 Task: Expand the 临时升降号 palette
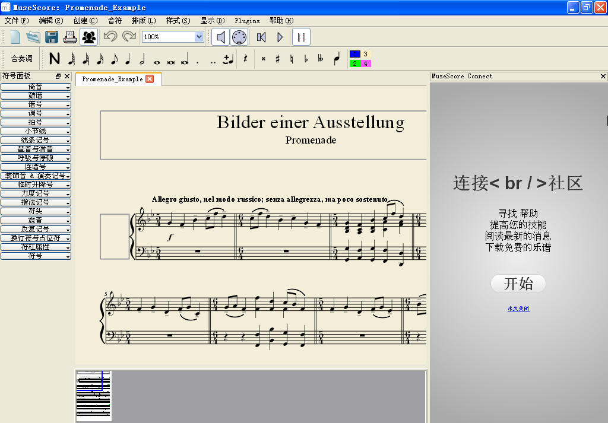(36, 185)
